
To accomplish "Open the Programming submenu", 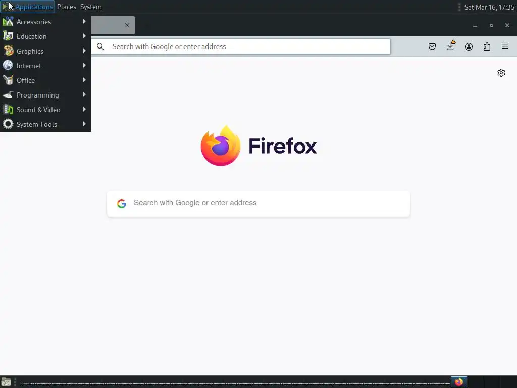I will pos(45,95).
